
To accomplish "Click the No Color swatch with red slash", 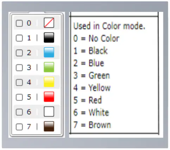I will 49,23.
